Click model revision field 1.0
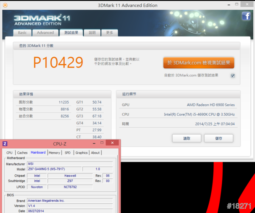 (x=98, y=169)
